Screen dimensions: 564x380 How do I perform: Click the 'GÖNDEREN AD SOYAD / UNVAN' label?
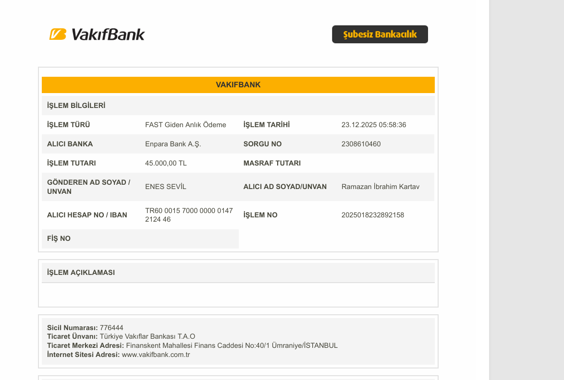point(89,187)
